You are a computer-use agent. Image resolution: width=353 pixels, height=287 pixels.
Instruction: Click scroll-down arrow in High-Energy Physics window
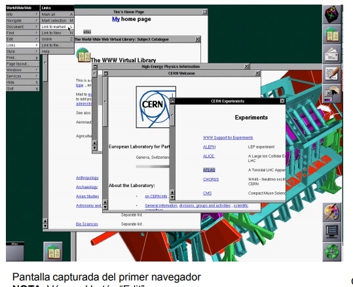click(95, 148)
